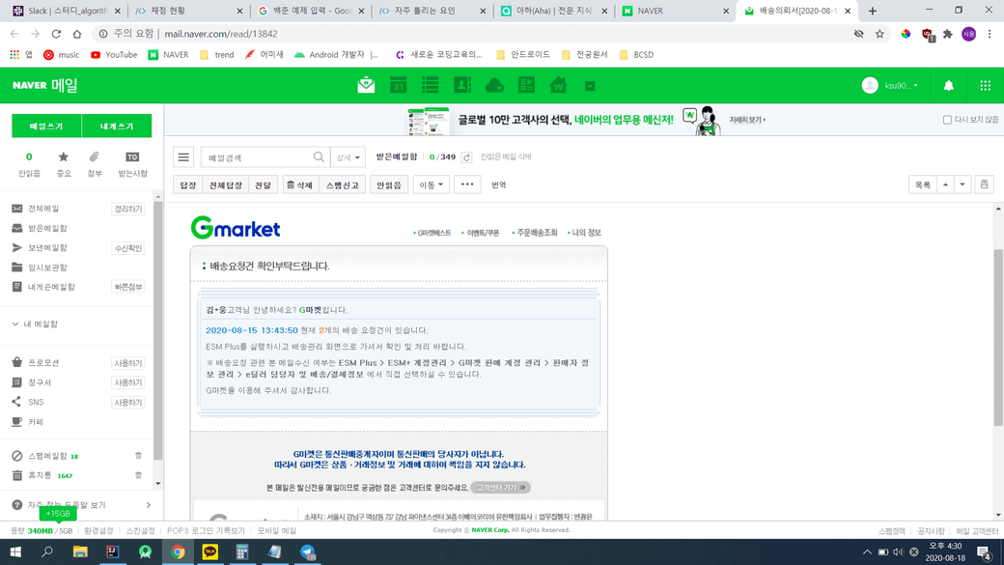The image size is (1004, 565).
Task: Click the 메일검색 search input field
Action: click(x=258, y=157)
